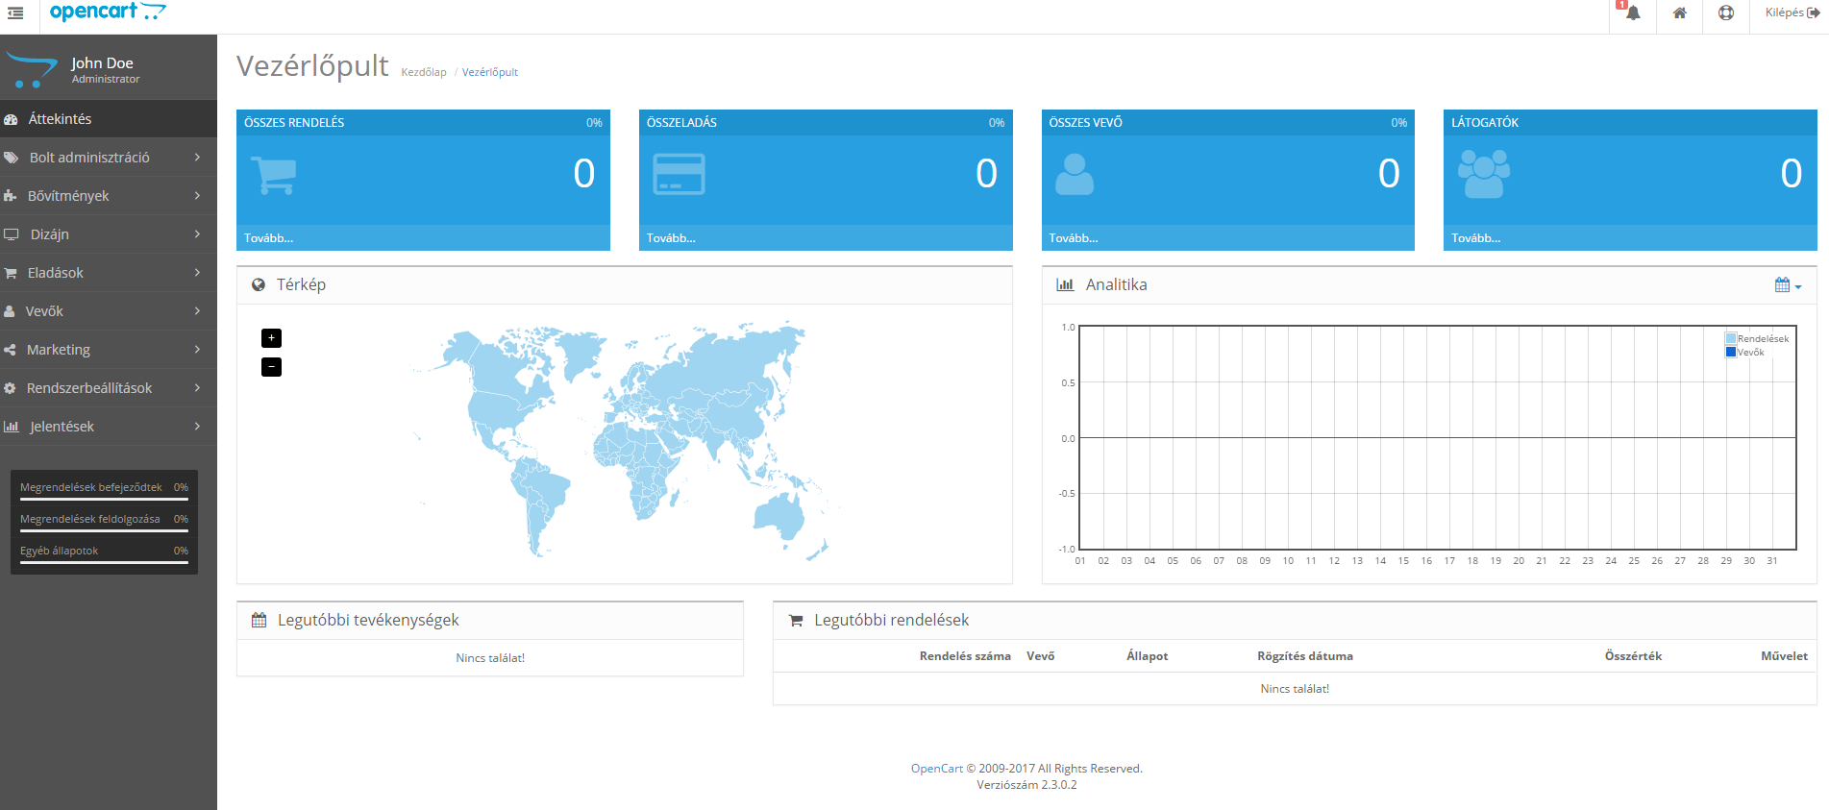Click Tovább link under Látogatók
The image size is (1829, 810).
[1475, 238]
